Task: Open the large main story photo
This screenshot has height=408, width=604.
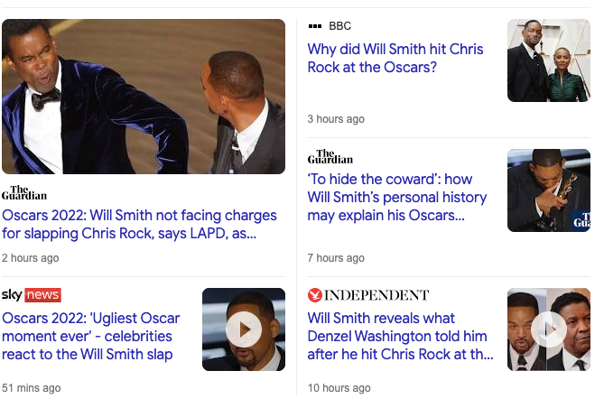Action: point(144,97)
